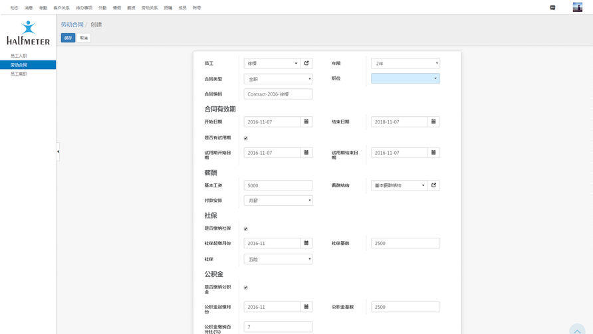Select 员工离职 in the left sidebar
This screenshot has width=593, height=334.
click(x=19, y=74)
